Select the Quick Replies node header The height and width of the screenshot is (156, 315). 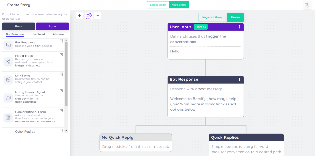[x=246, y=138]
